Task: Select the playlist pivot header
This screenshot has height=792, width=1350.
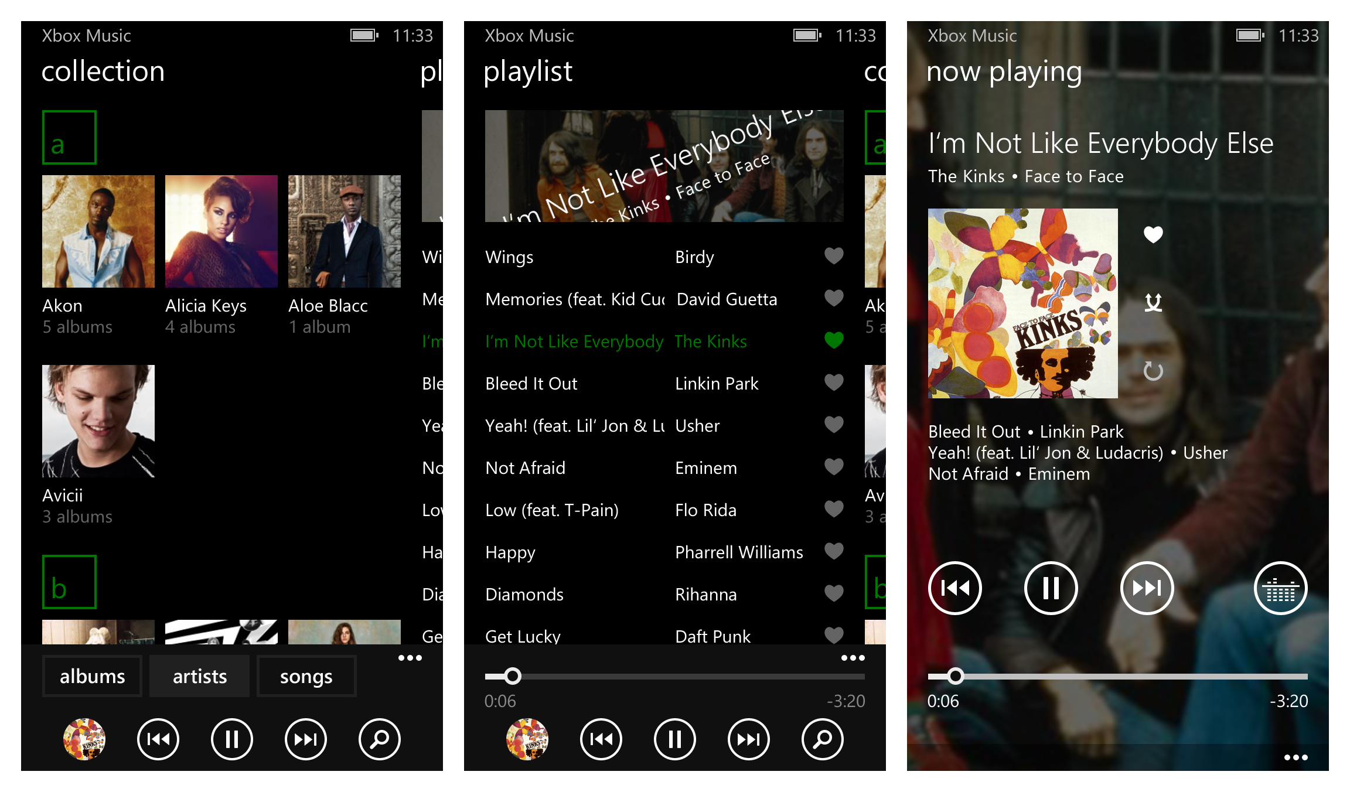Action: click(x=528, y=71)
